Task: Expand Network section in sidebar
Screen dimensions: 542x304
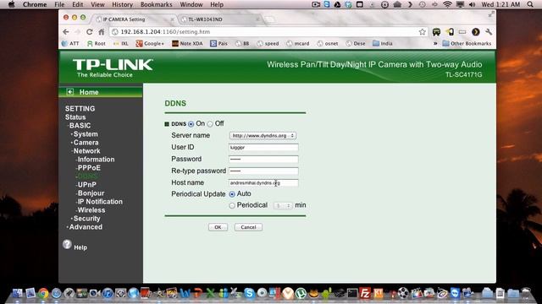Action: click(x=86, y=151)
